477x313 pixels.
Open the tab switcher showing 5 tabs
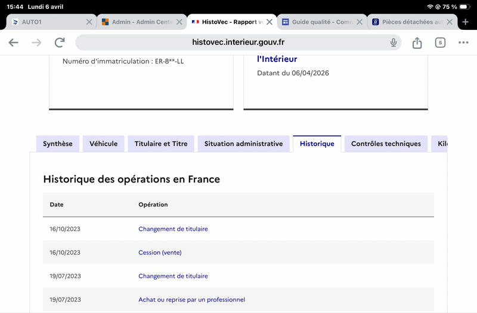pyautogui.click(x=440, y=43)
